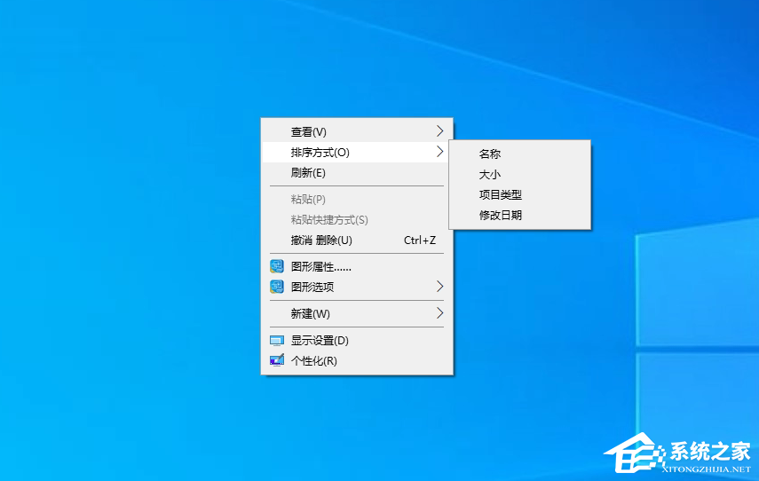Image resolution: width=759 pixels, height=481 pixels.
Task: Click the disabled 粘贴快捷方式(S) entry
Action: 329,219
